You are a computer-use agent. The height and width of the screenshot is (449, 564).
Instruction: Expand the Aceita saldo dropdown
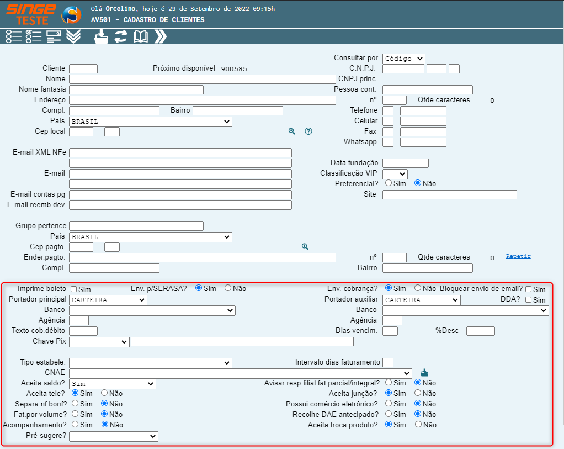113,384
